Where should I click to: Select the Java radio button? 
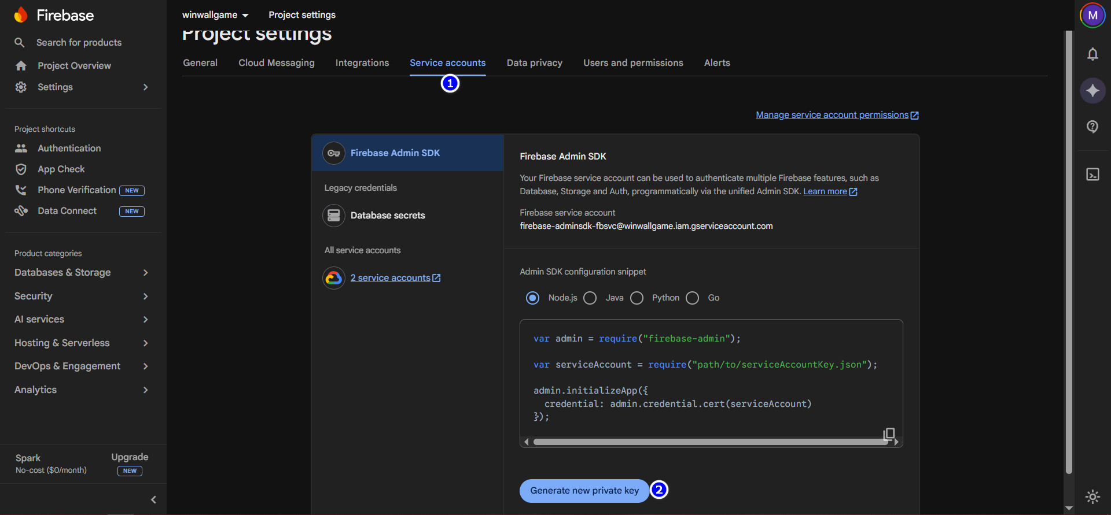(590, 298)
